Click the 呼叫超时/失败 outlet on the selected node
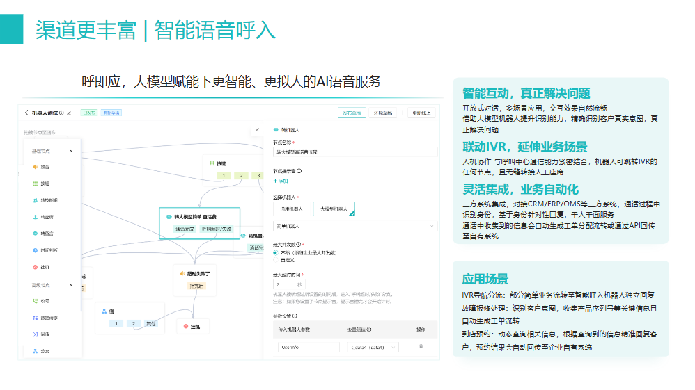The width and height of the screenshot is (695, 390). (x=217, y=229)
